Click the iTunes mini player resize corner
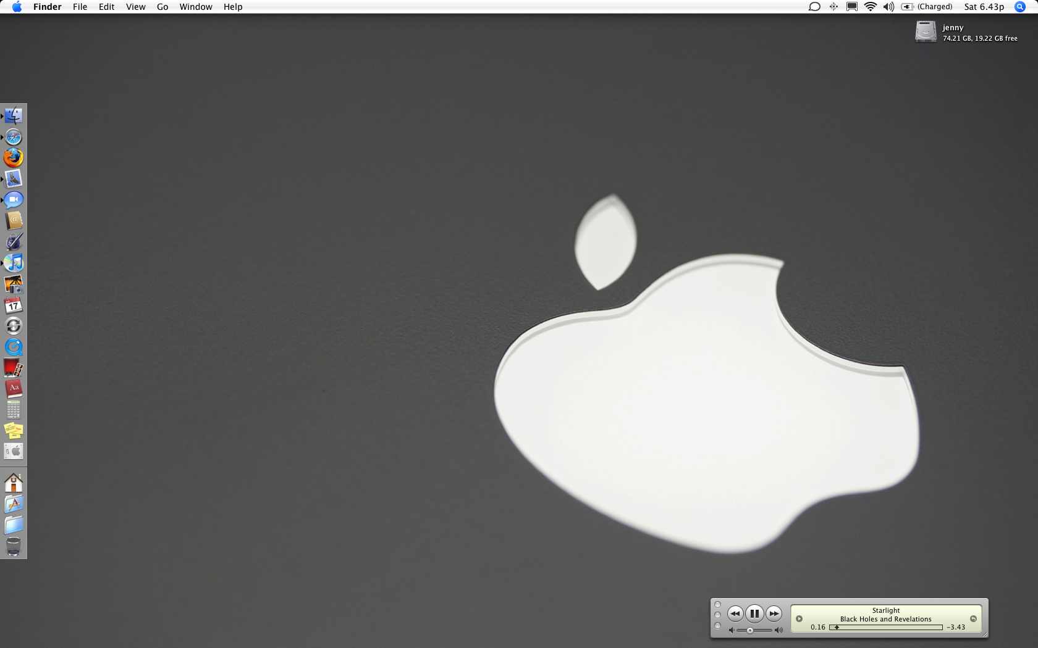This screenshot has width=1038, height=648. (x=984, y=634)
